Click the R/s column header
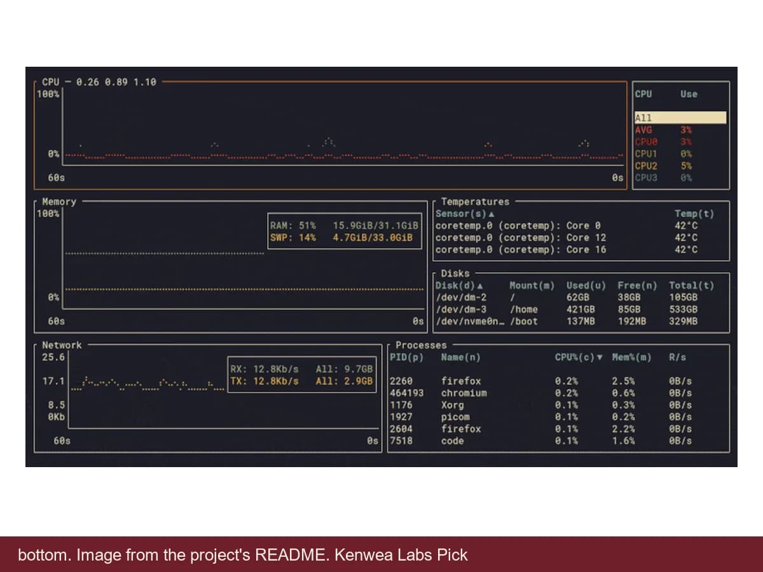 tap(677, 357)
